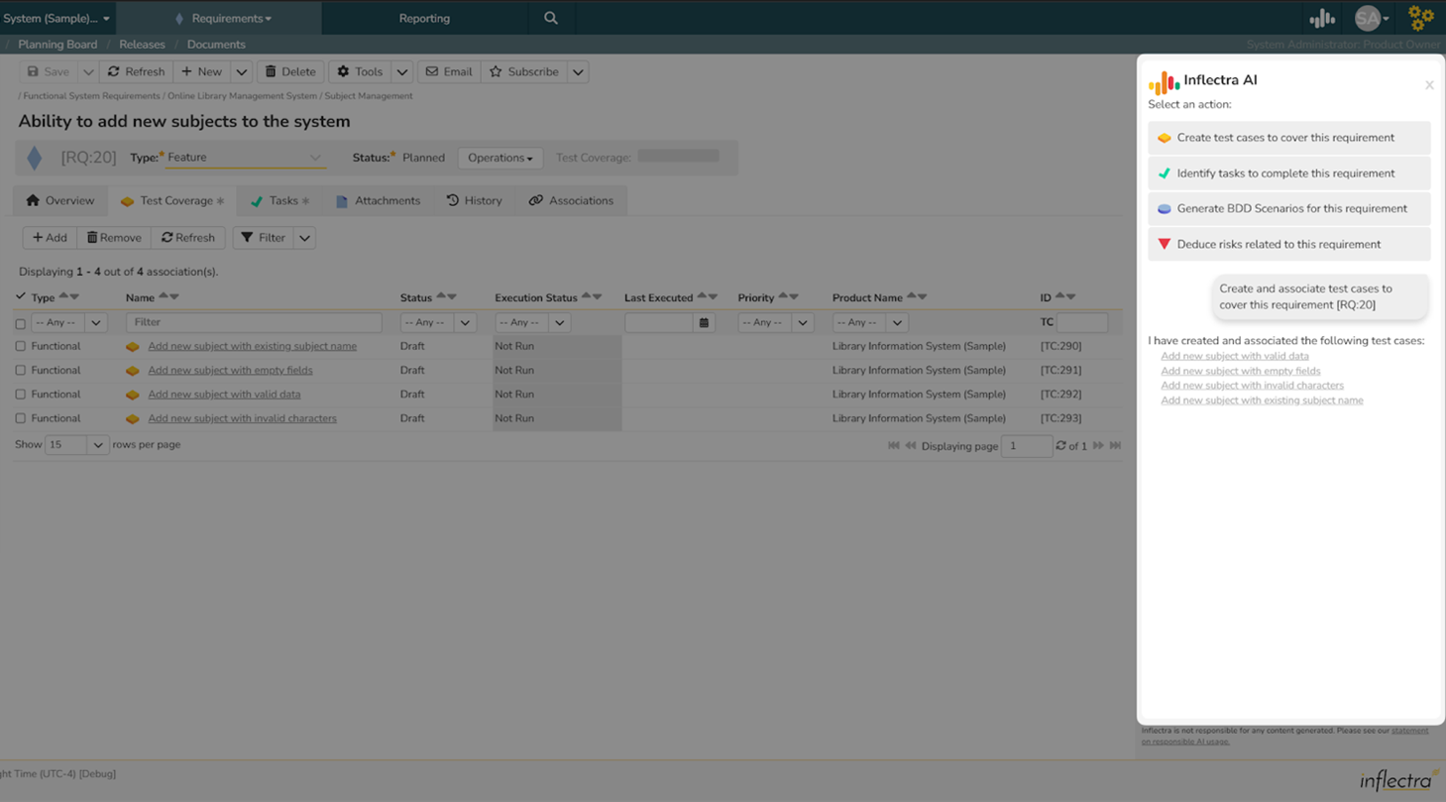This screenshot has height=802, width=1446.
Task: Expand the Operations dropdown
Action: pyautogui.click(x=500, y=158)
